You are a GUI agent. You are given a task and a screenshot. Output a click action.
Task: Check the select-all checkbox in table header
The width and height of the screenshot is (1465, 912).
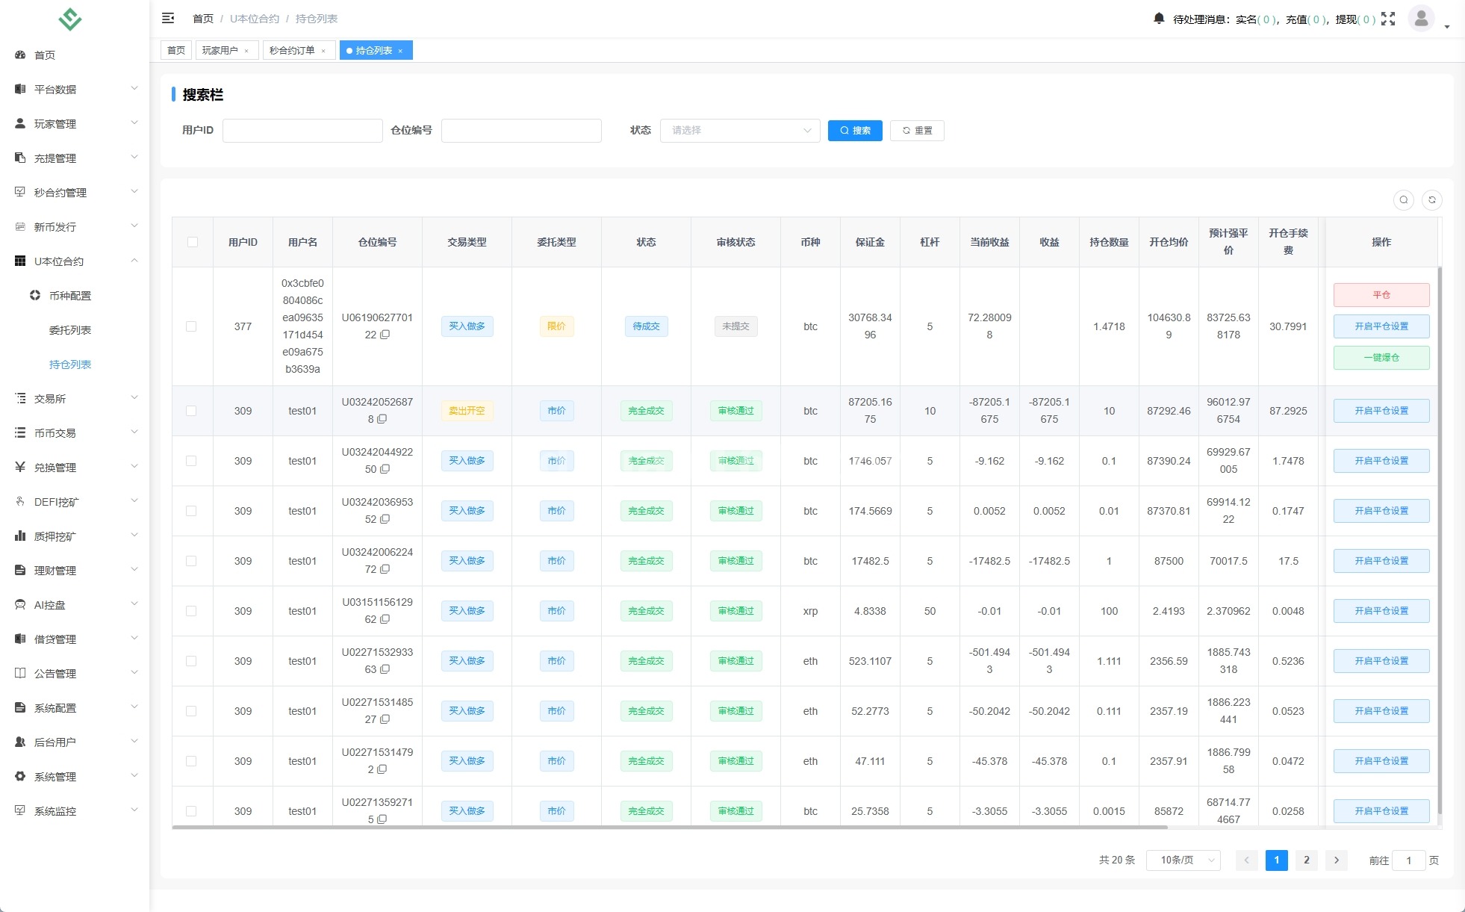point(193,242)
